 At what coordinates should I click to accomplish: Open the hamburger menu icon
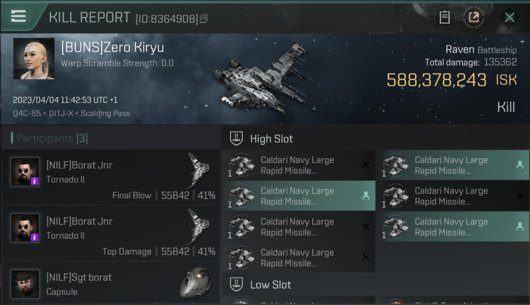[x=18, y=16]
